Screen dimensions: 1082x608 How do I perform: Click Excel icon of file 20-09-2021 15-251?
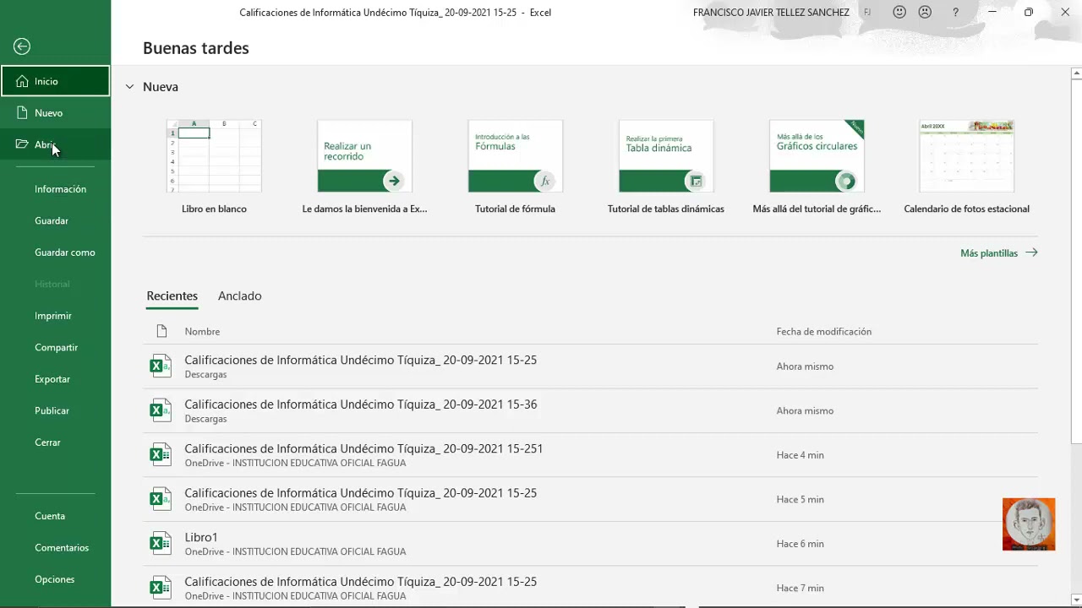point(160,455)
